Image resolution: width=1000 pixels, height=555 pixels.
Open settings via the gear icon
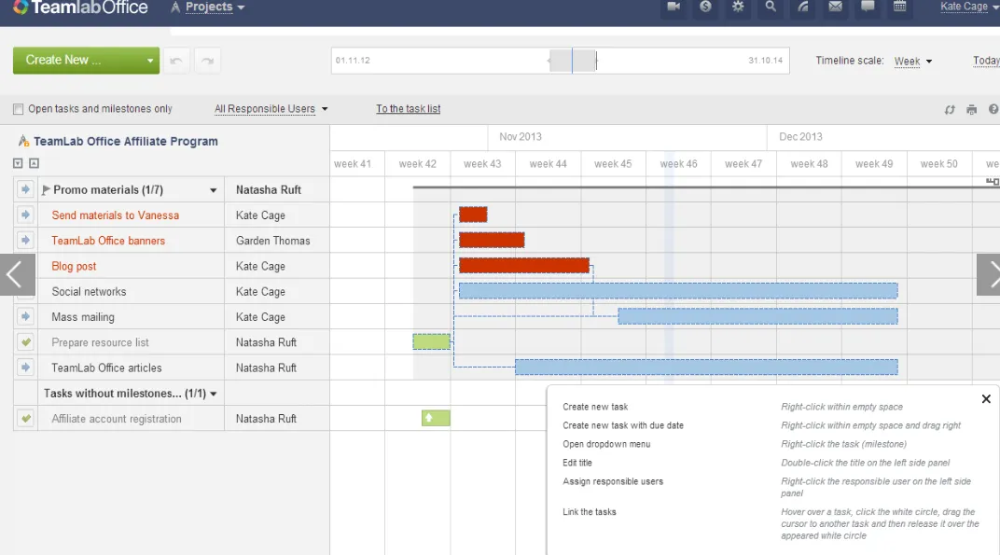pyautogui.click(x=738, y=7)
